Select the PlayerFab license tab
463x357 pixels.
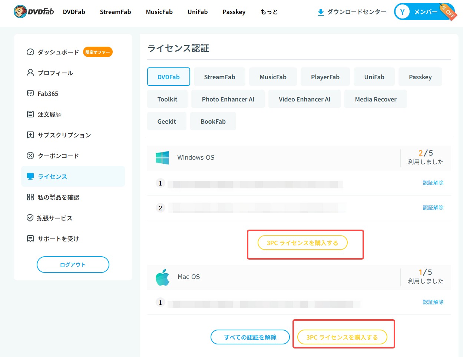[325, 77]
